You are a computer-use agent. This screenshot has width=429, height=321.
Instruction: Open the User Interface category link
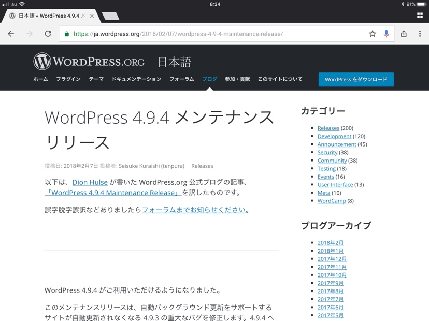335,185
